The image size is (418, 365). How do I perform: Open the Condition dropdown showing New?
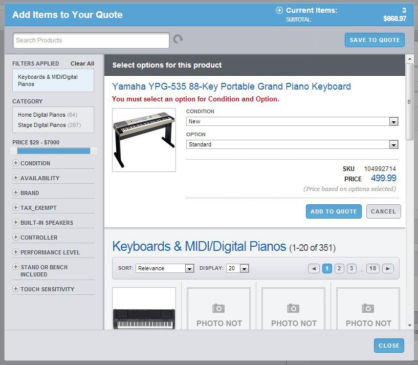click(x=292, y=121)
